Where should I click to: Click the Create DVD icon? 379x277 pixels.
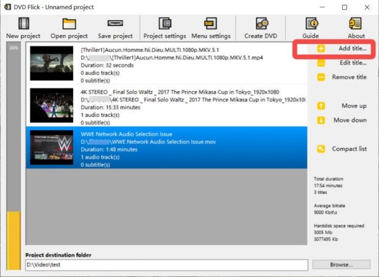(x=262, y=24)
